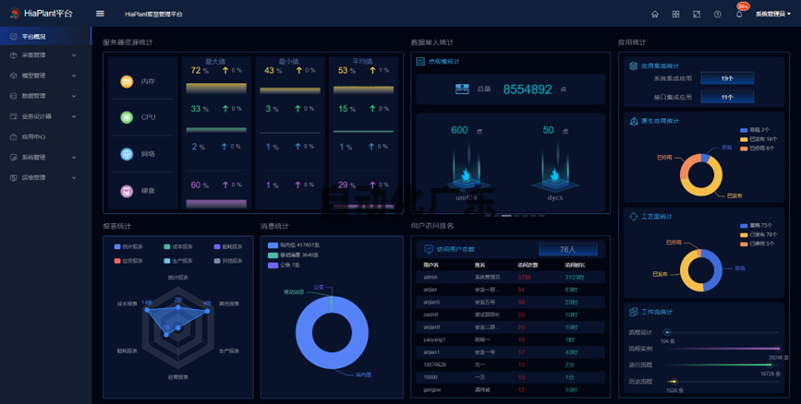This screenshot has height=404, width=801.
Task: Open the grid apps icon in header
Action: click(x=676, y=14)
